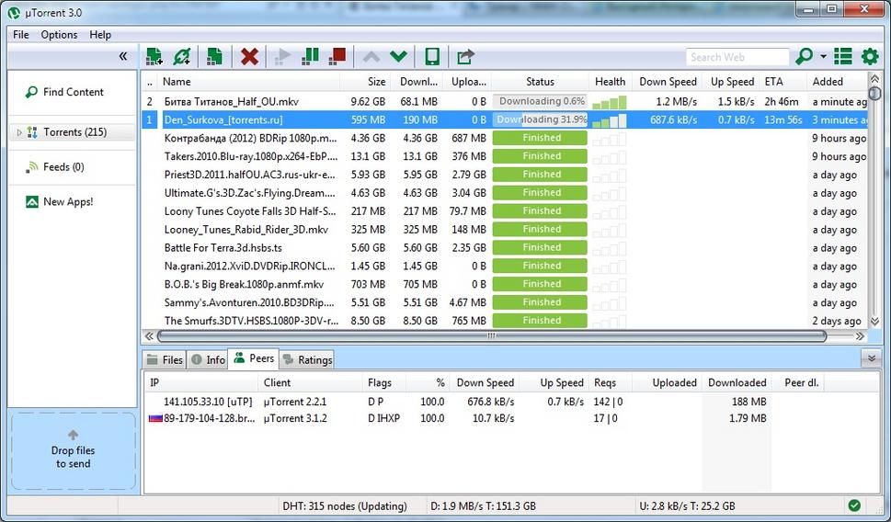Click Drop files to send area
Viewport: 891px width, 522px height.
click(x=73, y=451)
